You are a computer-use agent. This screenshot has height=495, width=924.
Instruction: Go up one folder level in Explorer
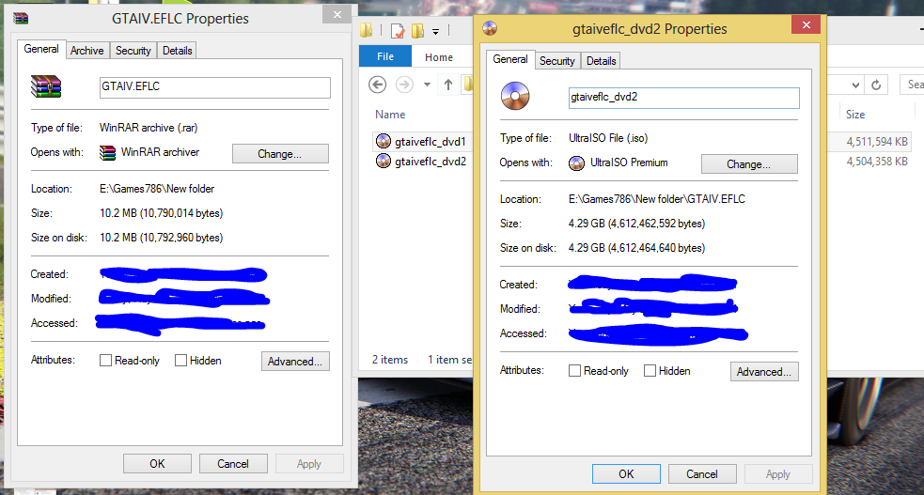[x=447, y=85]
